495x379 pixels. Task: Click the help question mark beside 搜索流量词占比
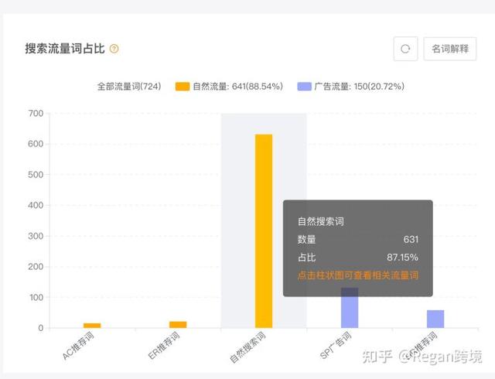click(x=114, y=49)
